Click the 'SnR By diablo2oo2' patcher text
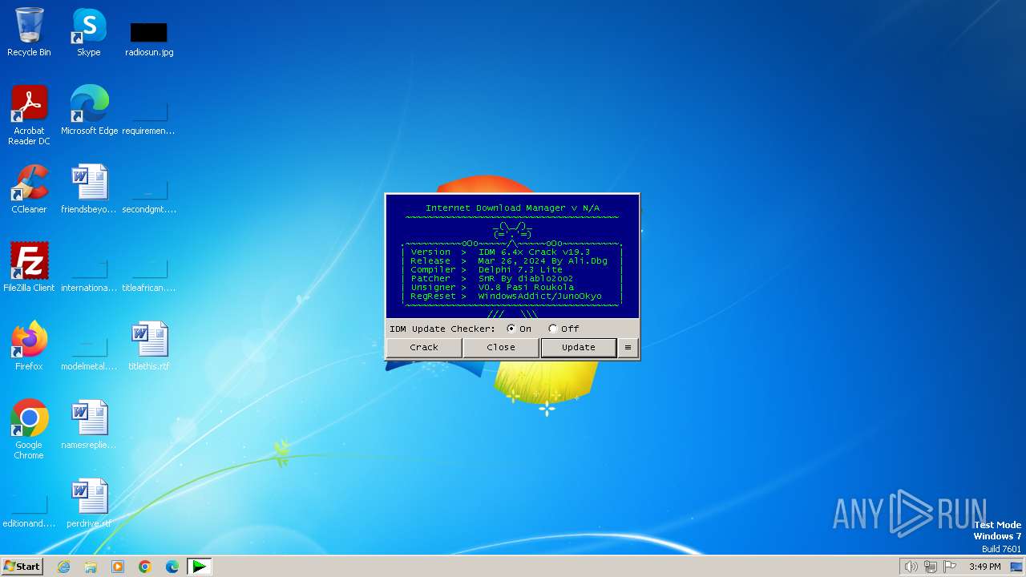Viewport: 1026px width, 577px height. pos(526,279)
